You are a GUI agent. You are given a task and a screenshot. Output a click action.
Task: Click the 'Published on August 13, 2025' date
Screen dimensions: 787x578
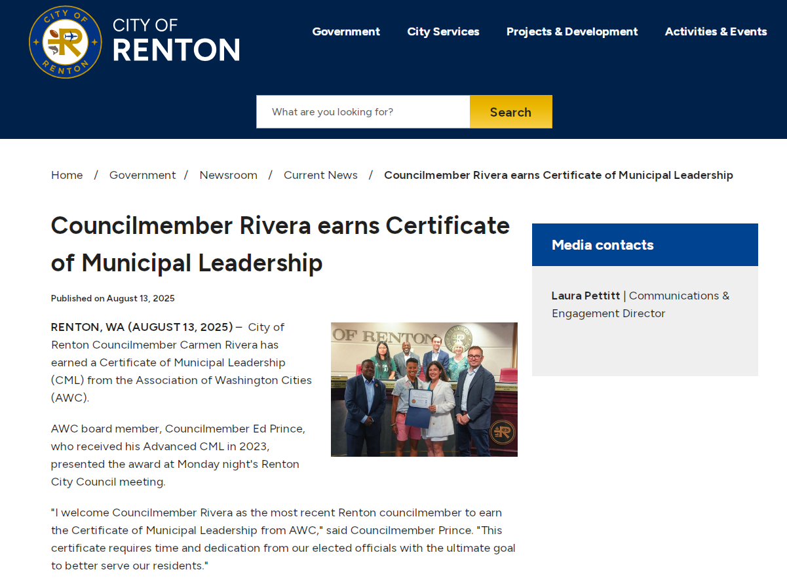tap(113, 298)
